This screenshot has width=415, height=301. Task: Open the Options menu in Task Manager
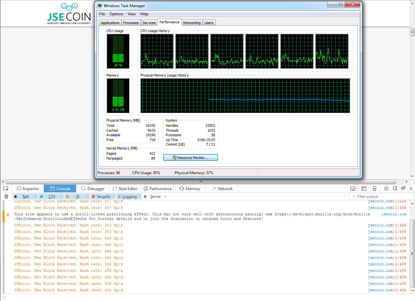116,14
